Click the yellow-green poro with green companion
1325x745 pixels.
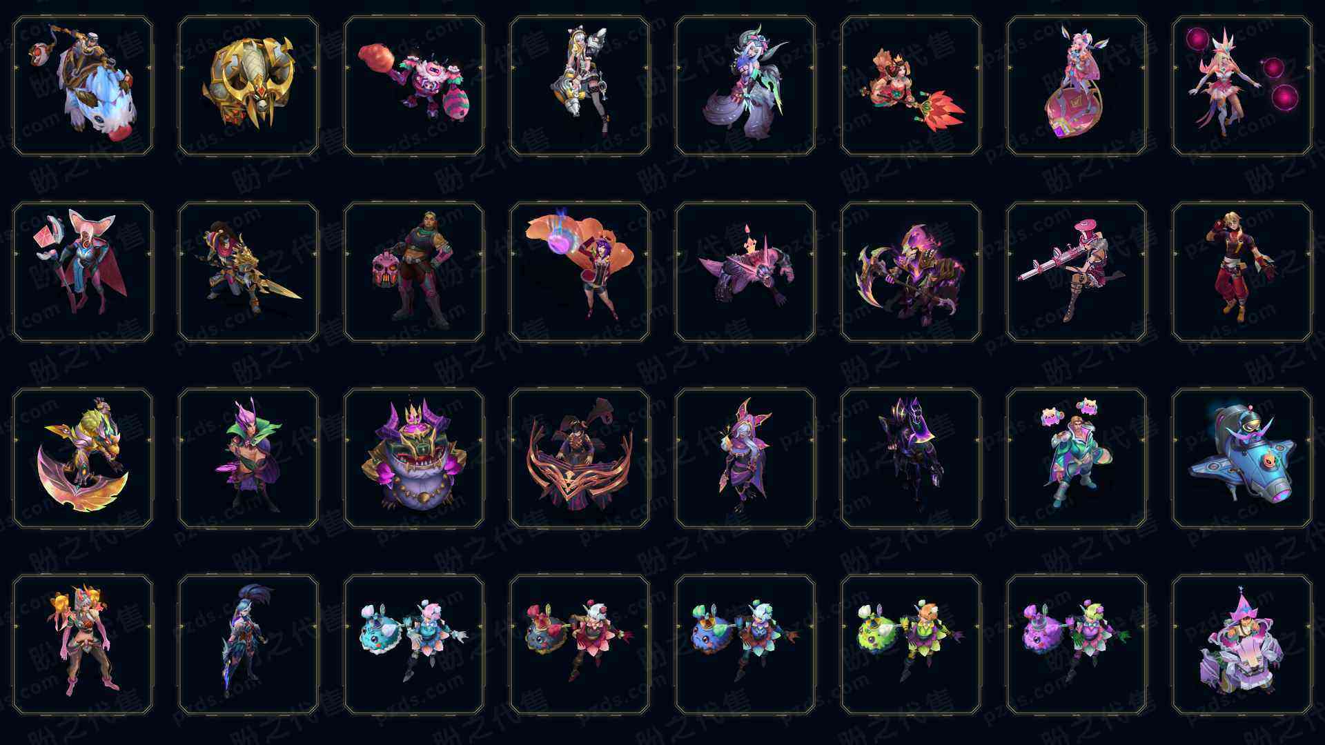[x=911, y=644]
